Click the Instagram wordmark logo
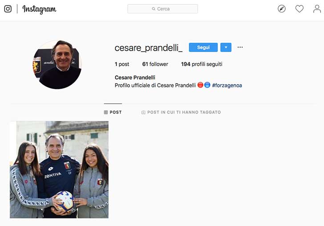Screen dimensions: 324x226 39,9
